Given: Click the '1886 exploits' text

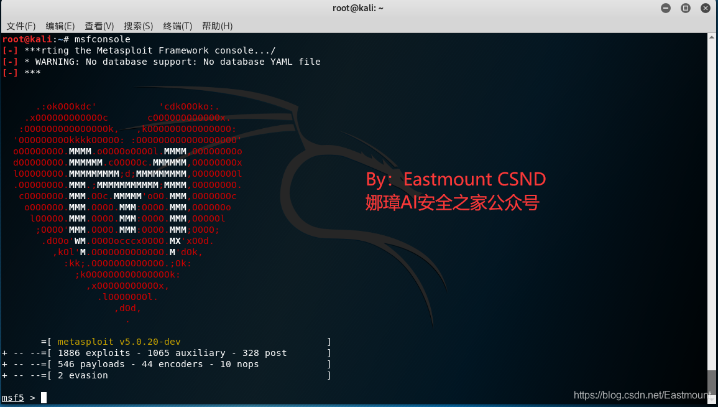Looking at the screenshot, I should coord(94,353).
